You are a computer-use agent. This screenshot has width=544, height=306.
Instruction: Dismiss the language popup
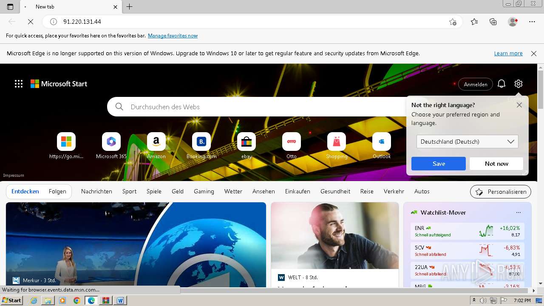click(x=519, y=105)
